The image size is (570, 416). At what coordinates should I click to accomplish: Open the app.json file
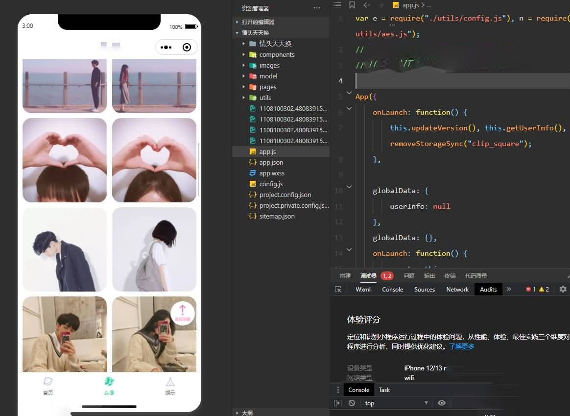[x=271, y=162]
